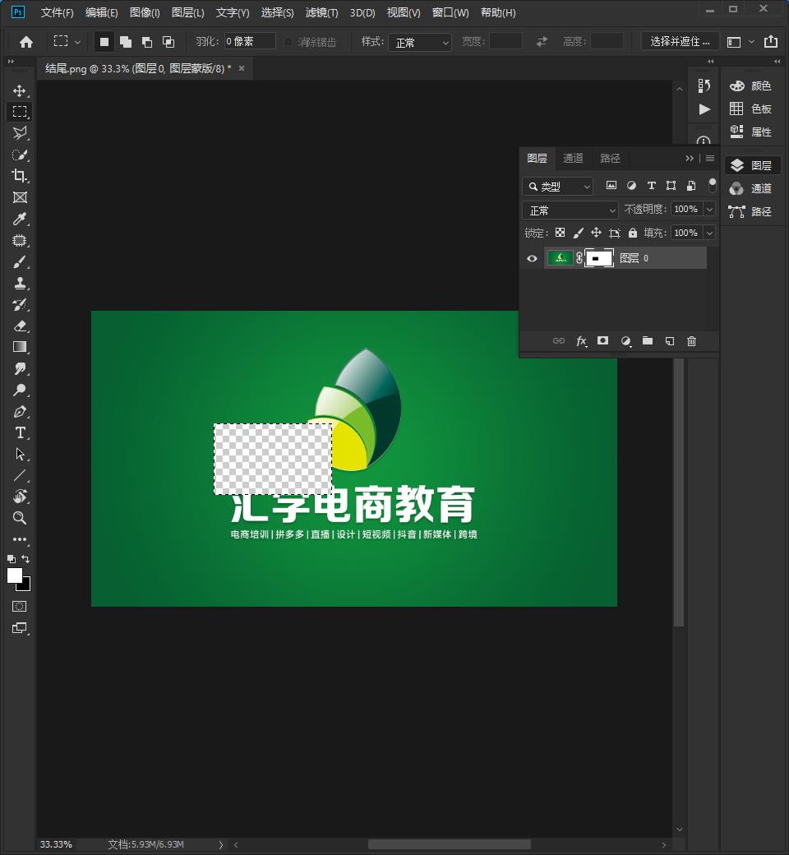789x855 pixels.
Task: Select the Path Selection tool
Action: pyautogui.click(x=20, y=454)
